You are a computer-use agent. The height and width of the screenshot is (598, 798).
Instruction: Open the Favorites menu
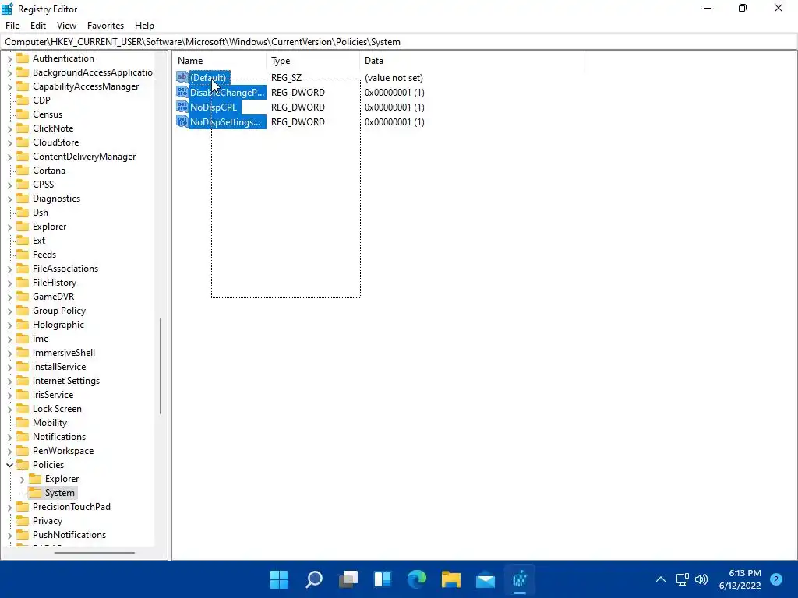tap(105, 26)
